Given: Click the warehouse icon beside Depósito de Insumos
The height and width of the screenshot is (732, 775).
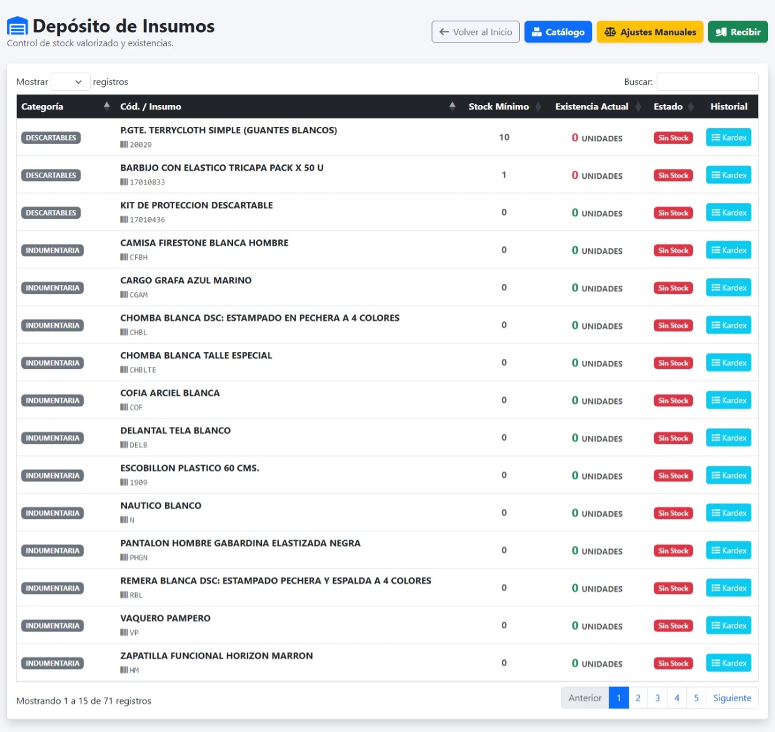Looking at the screenshot, I should pos(17,26).
